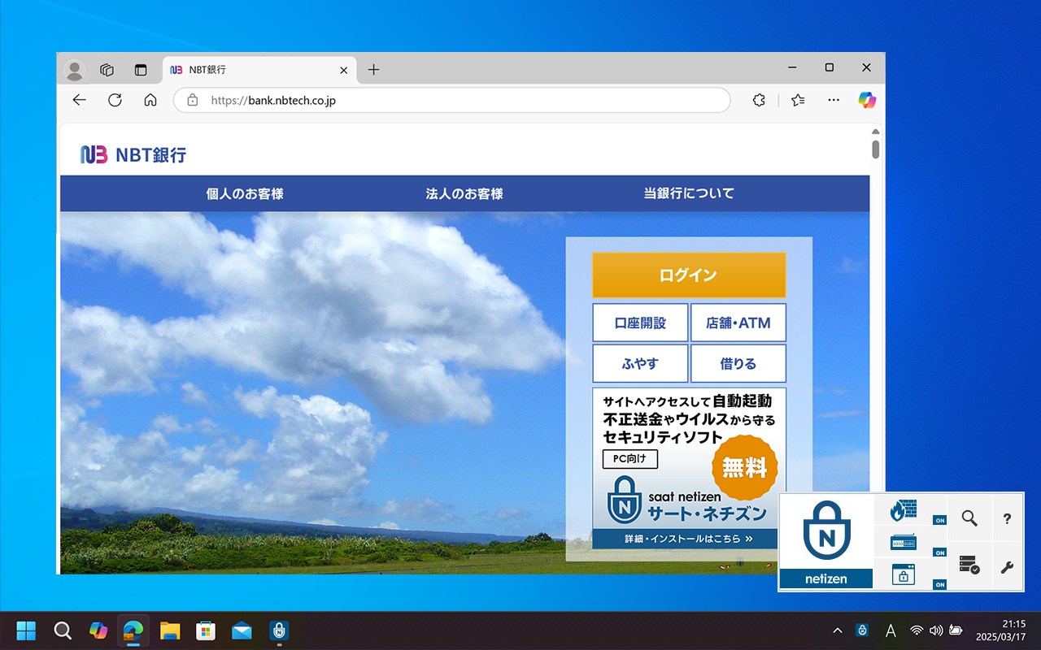
Task: Open the tab actions menu icon
Action: [x=141, y=70]
